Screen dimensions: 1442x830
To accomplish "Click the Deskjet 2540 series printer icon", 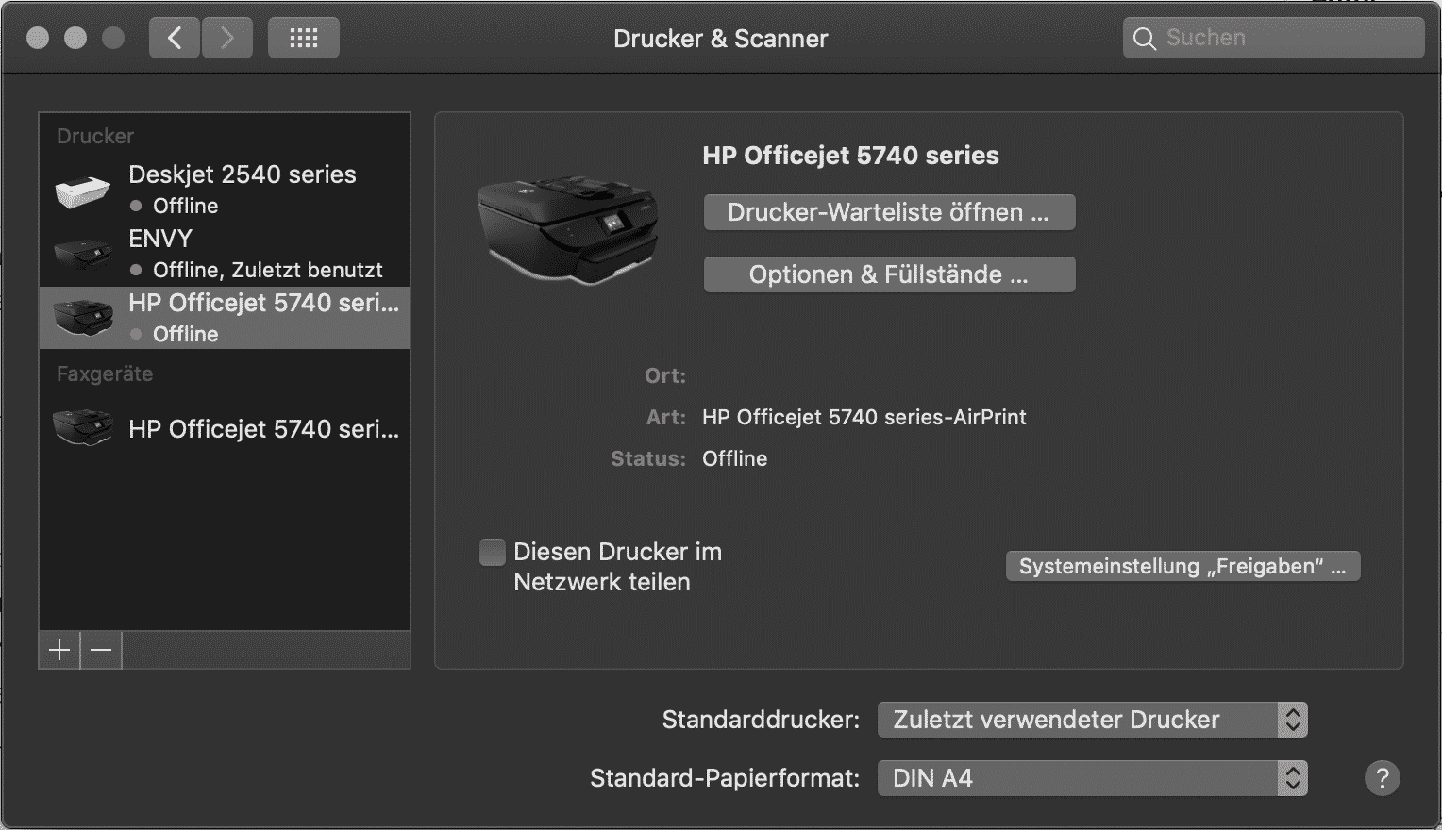I will point(83,191).
